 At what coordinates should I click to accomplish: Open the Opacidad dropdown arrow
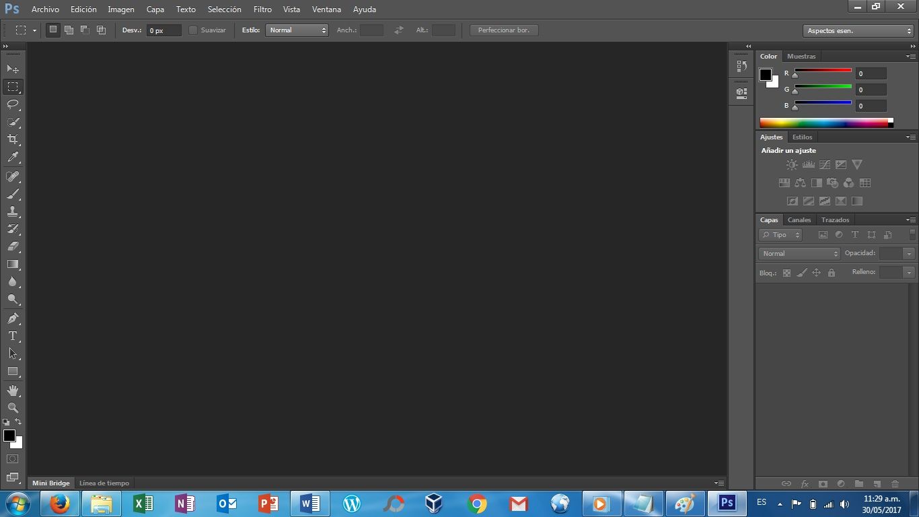[909, 254]
